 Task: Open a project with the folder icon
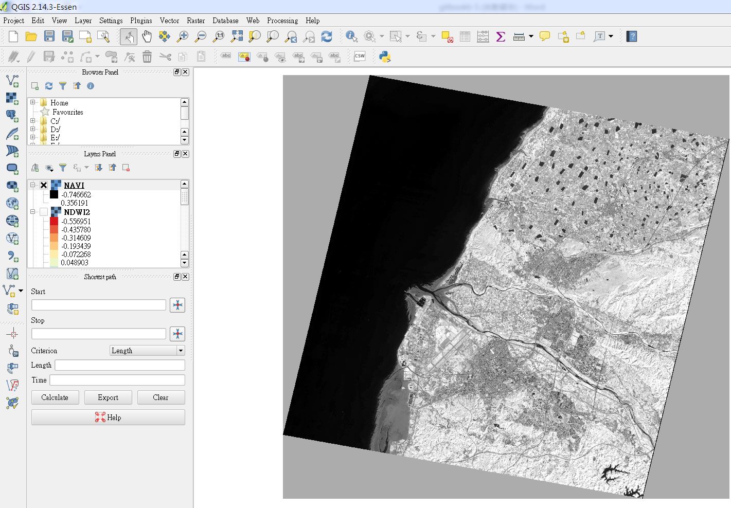tap(31, 37)
